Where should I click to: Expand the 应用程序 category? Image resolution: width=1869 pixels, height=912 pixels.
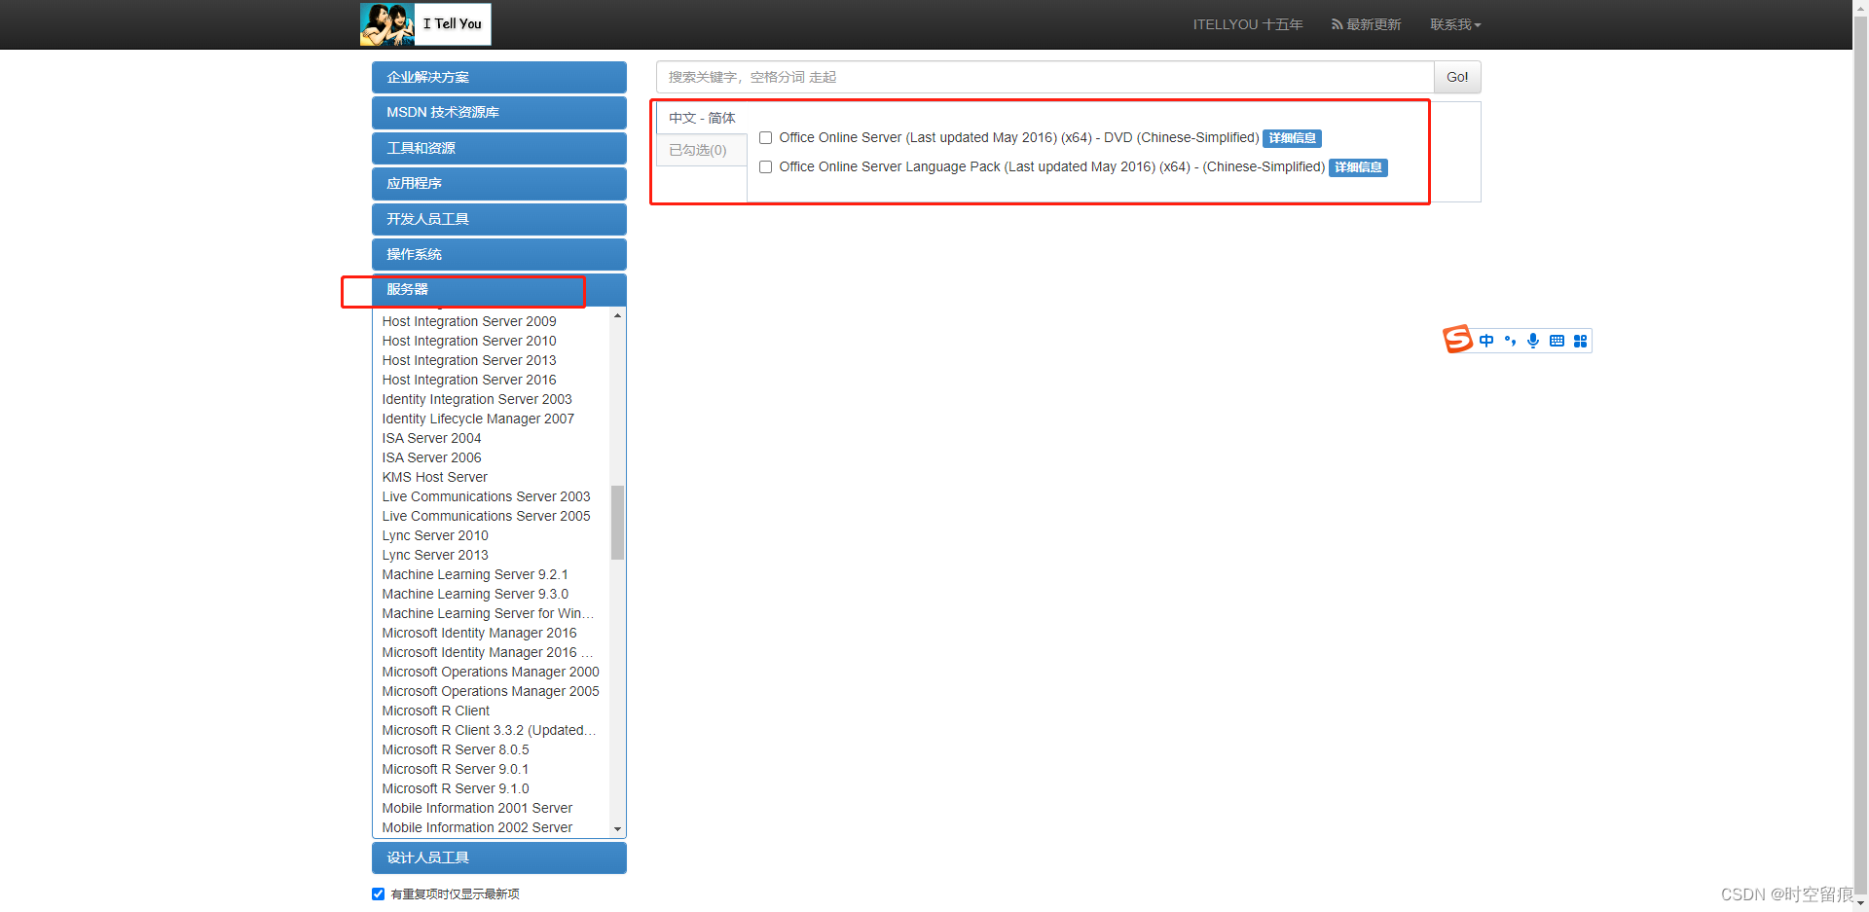[x=498, y=183]
